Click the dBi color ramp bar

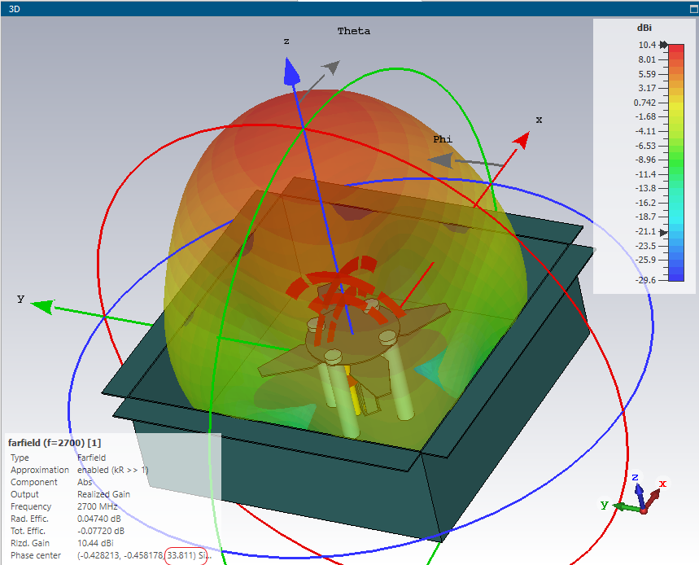(x=676, y=162)
